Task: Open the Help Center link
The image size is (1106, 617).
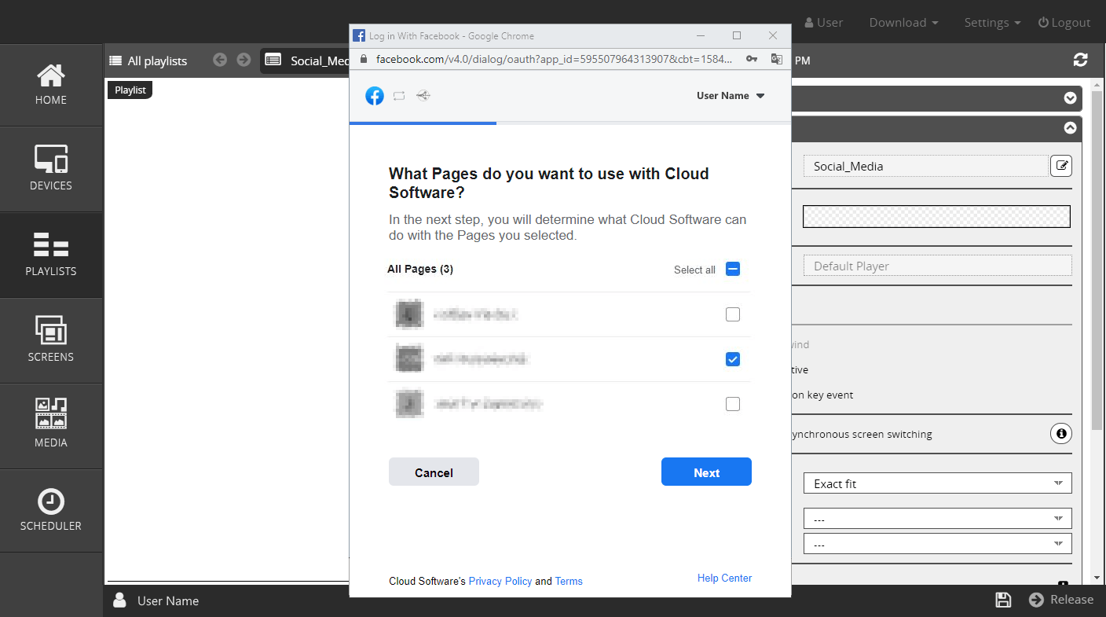Action: [724, 578]
